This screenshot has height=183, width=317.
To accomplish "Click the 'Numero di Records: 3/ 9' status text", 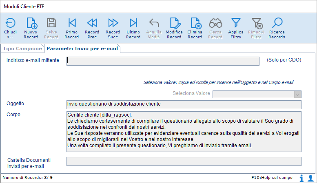I will click(27, 178).
